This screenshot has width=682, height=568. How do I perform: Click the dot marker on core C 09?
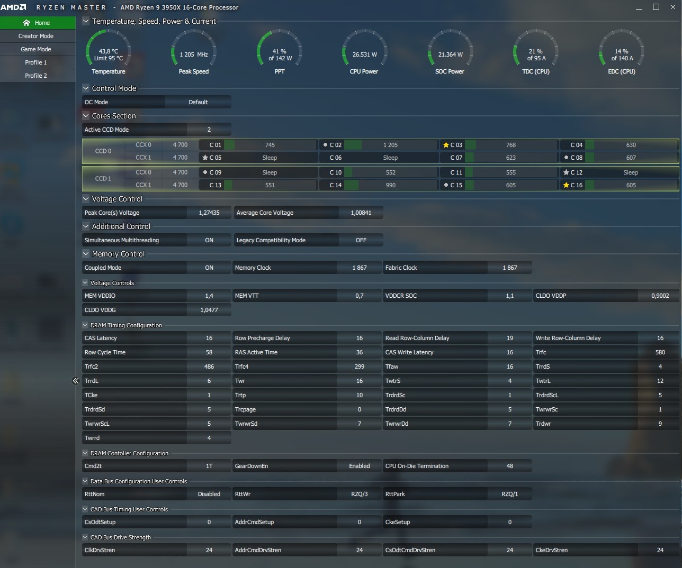pos(205,172)
